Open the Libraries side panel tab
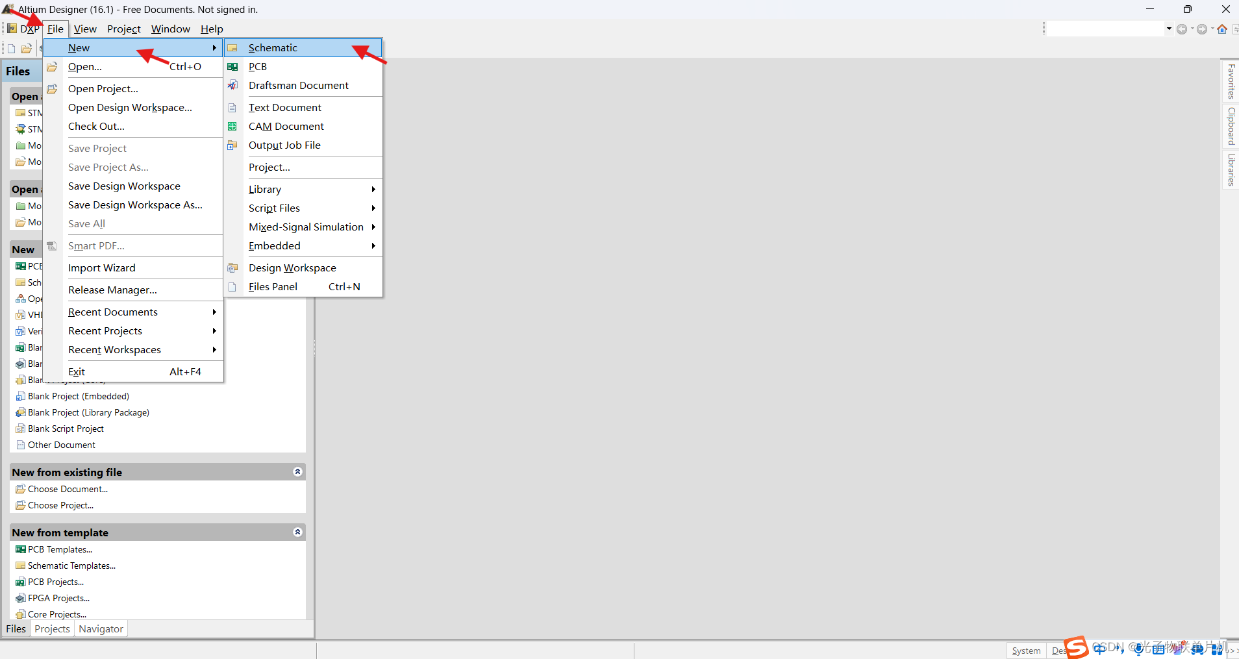The height and width of the screenshot is (659, 1239). point(1231,169)
